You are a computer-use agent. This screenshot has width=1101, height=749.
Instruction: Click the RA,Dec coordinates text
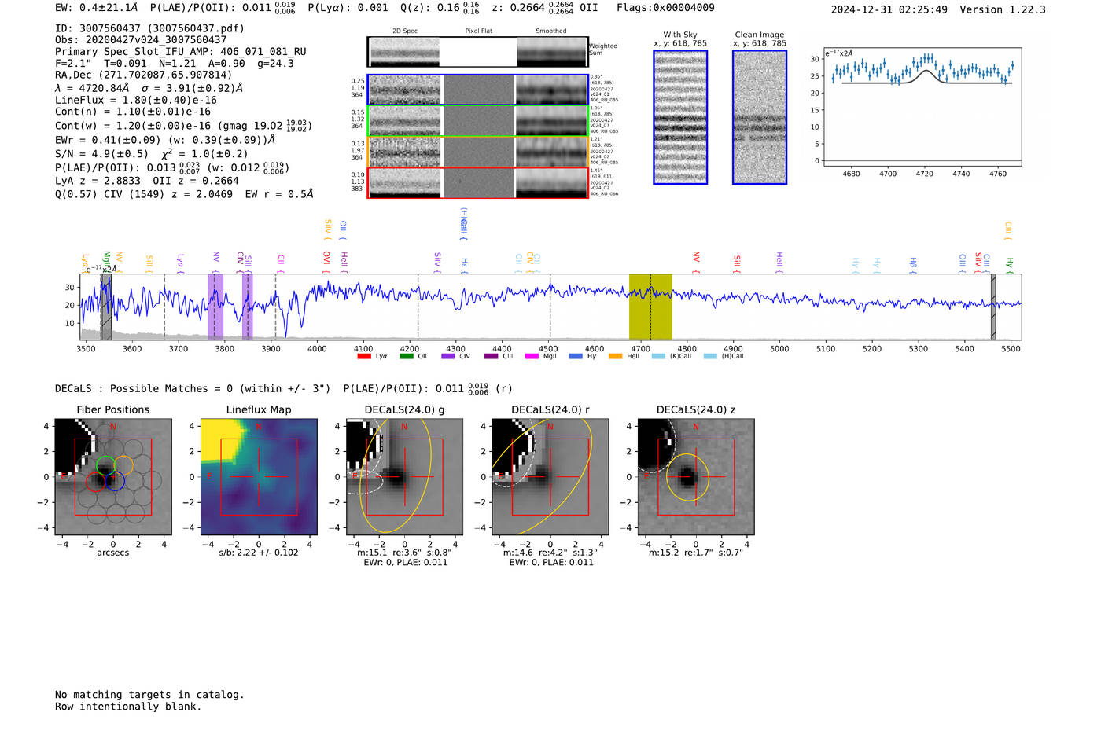143,75
